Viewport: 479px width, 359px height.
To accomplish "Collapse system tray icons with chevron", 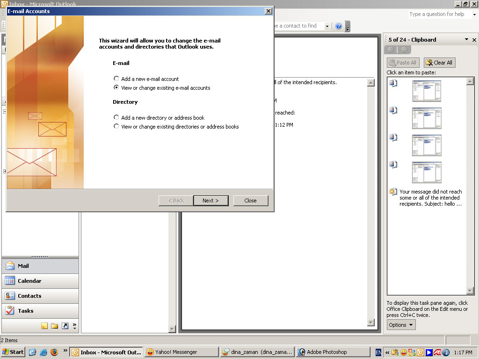I will [387, 352].
